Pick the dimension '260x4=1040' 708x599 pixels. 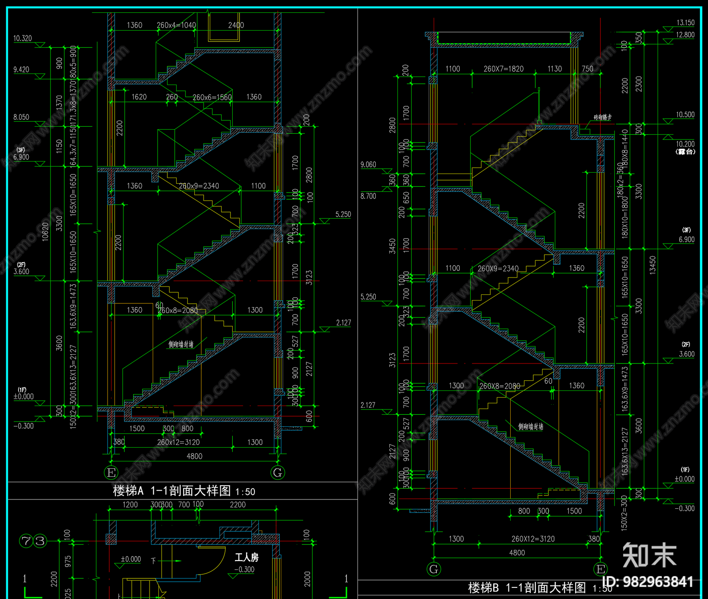tap(176, 25)
